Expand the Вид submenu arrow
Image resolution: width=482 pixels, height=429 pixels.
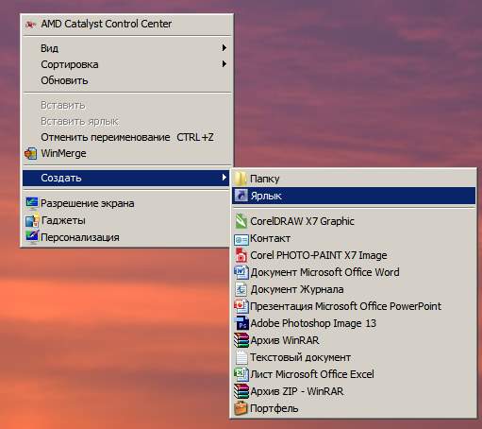[x=224, y=48]
